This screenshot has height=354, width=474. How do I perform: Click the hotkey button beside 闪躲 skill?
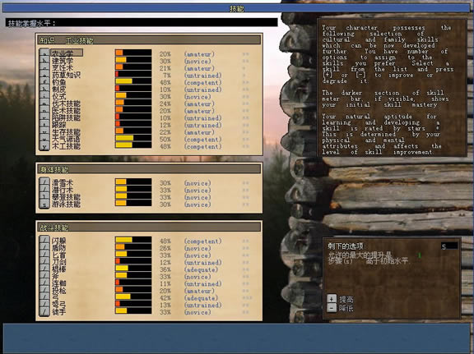(x=44, y=240)
